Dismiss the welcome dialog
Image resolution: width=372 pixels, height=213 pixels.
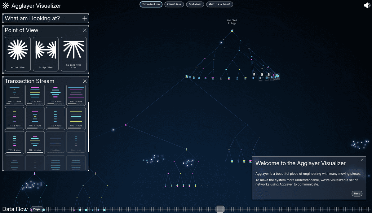tap(362, 160)
